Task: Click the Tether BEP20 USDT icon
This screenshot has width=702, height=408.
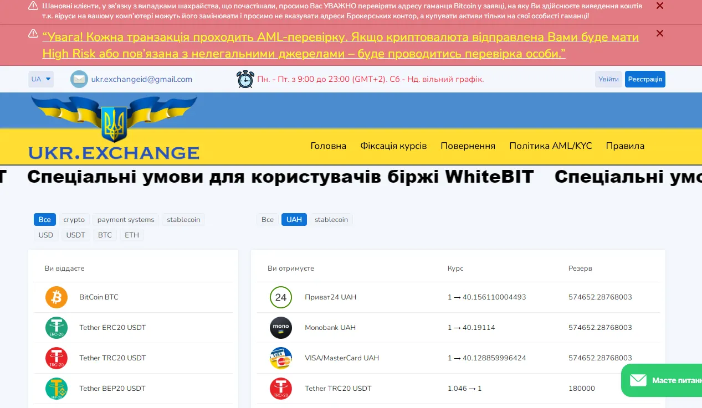Action: click(56, 389)
